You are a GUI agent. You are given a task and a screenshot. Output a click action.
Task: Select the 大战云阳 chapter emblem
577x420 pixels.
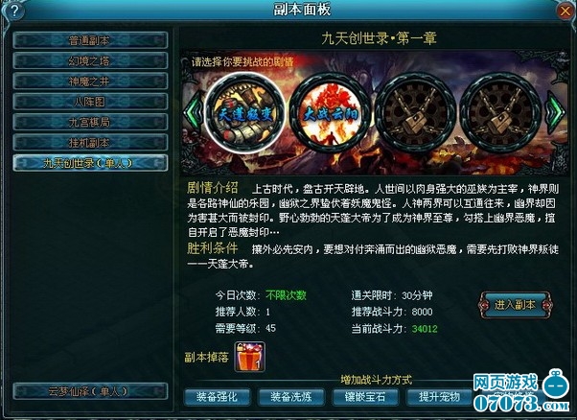click(330, 112)
